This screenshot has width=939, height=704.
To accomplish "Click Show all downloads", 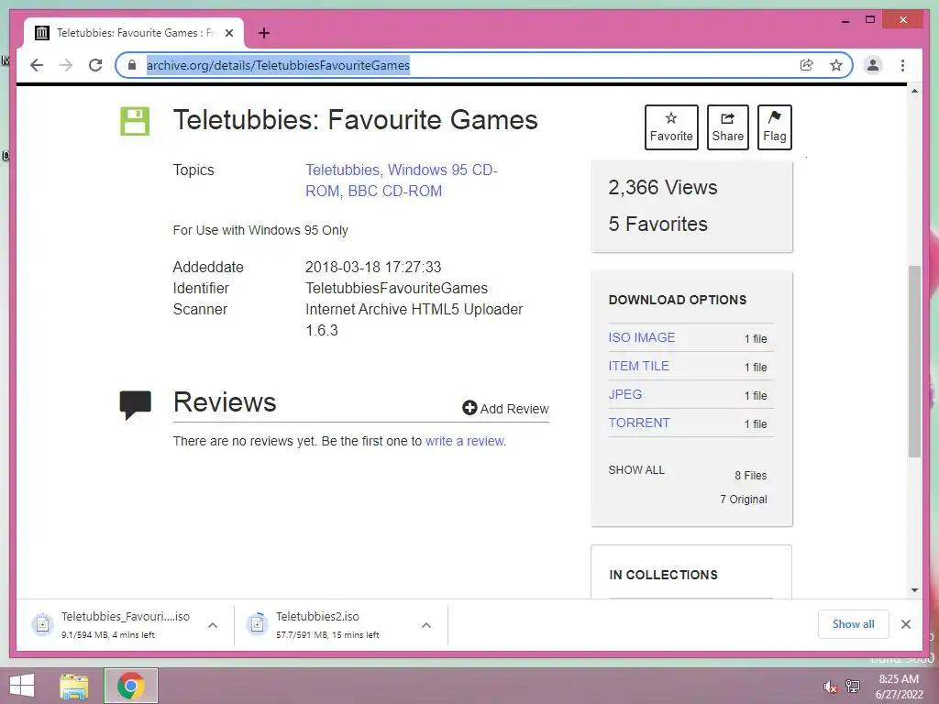I will pyautogui.click(x=854, y=624).
